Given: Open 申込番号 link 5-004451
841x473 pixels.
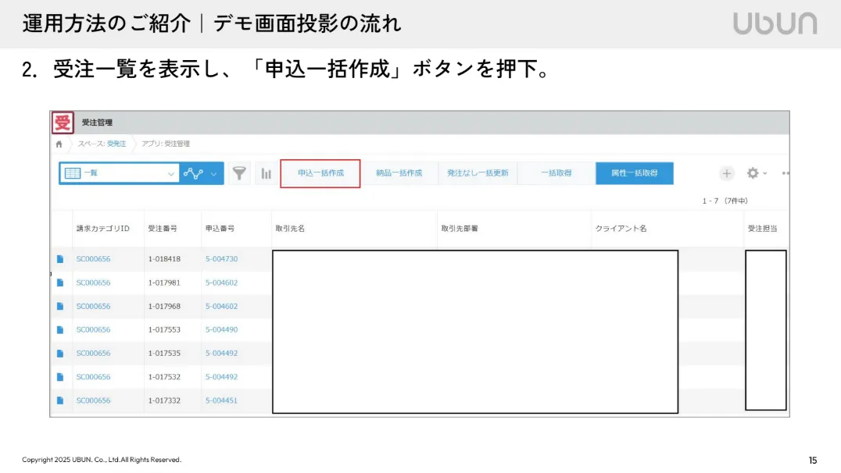Looking at the screenshot, I should [x=221, y=400].
